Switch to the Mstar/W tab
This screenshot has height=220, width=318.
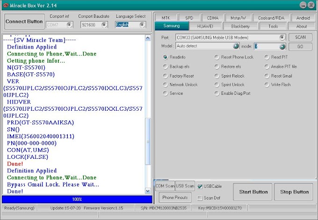[238, 18]
